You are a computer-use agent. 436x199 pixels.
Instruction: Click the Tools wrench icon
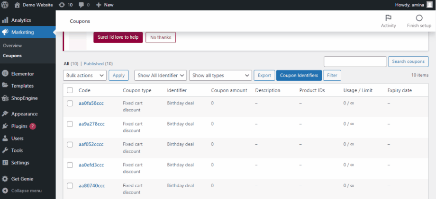point(5,150)
